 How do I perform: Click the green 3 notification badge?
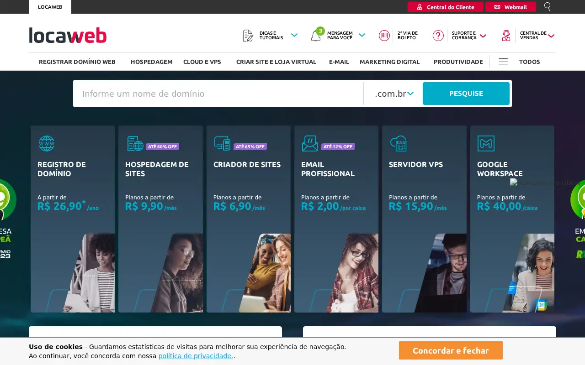coord(320,31)
